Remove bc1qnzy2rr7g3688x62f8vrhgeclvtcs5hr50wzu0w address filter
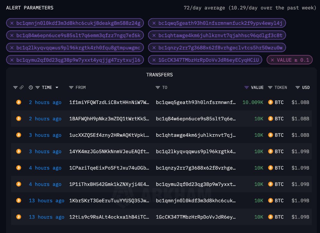 click(154, 48)
